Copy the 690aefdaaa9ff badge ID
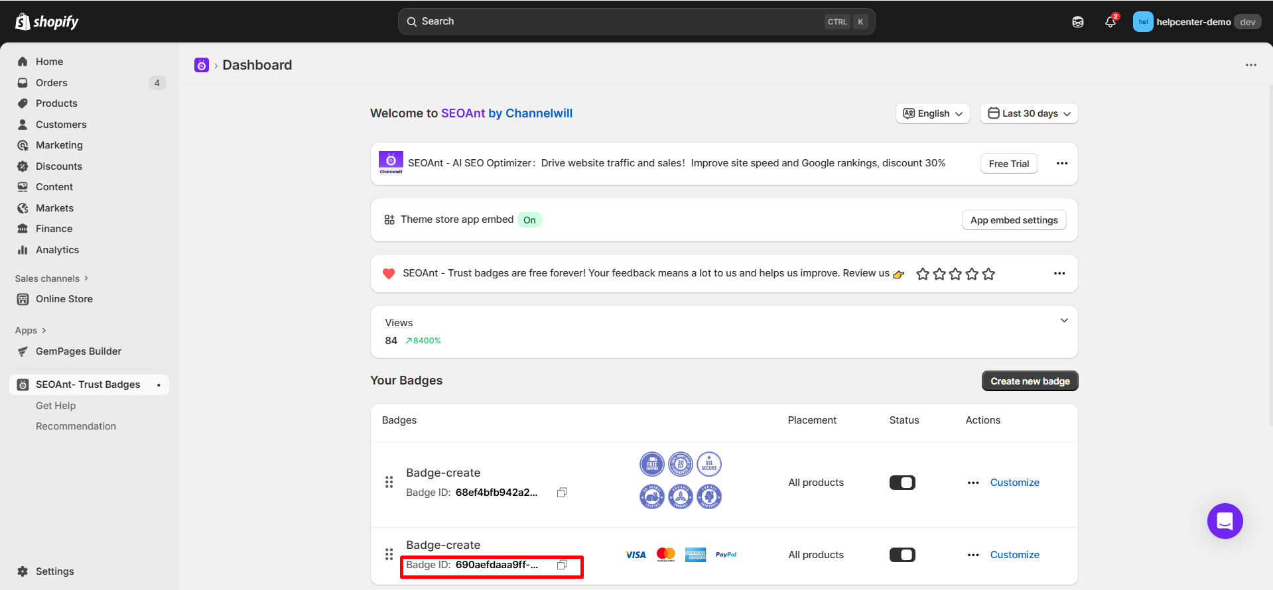 coord(562,565)
